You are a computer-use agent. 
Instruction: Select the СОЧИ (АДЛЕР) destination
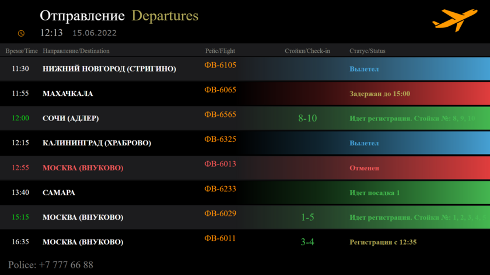tap(71, 119)
